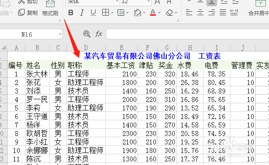Select 助理工程师 cell in 李莉 row
269x165 pixels.
[86, 108]
